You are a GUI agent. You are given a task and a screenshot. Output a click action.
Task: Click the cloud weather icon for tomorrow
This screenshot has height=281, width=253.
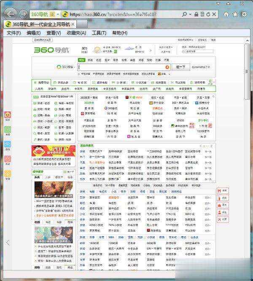tap(129, 48)
